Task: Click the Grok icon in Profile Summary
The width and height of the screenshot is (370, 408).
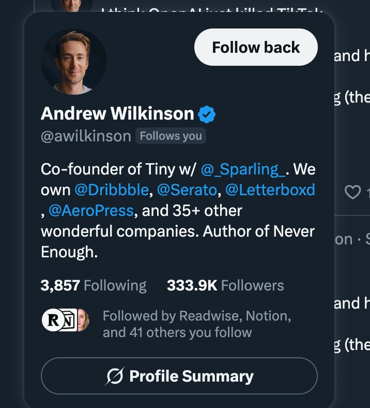Action: (114, 376)
